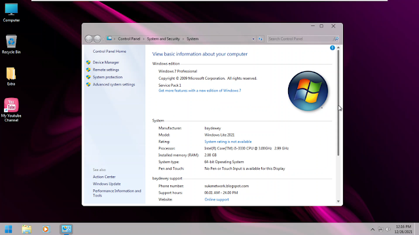The width and height of the screenshot is (419, 235).
Task: Click the shield icon beside Device Manager
Action: [x=88, y=63]
